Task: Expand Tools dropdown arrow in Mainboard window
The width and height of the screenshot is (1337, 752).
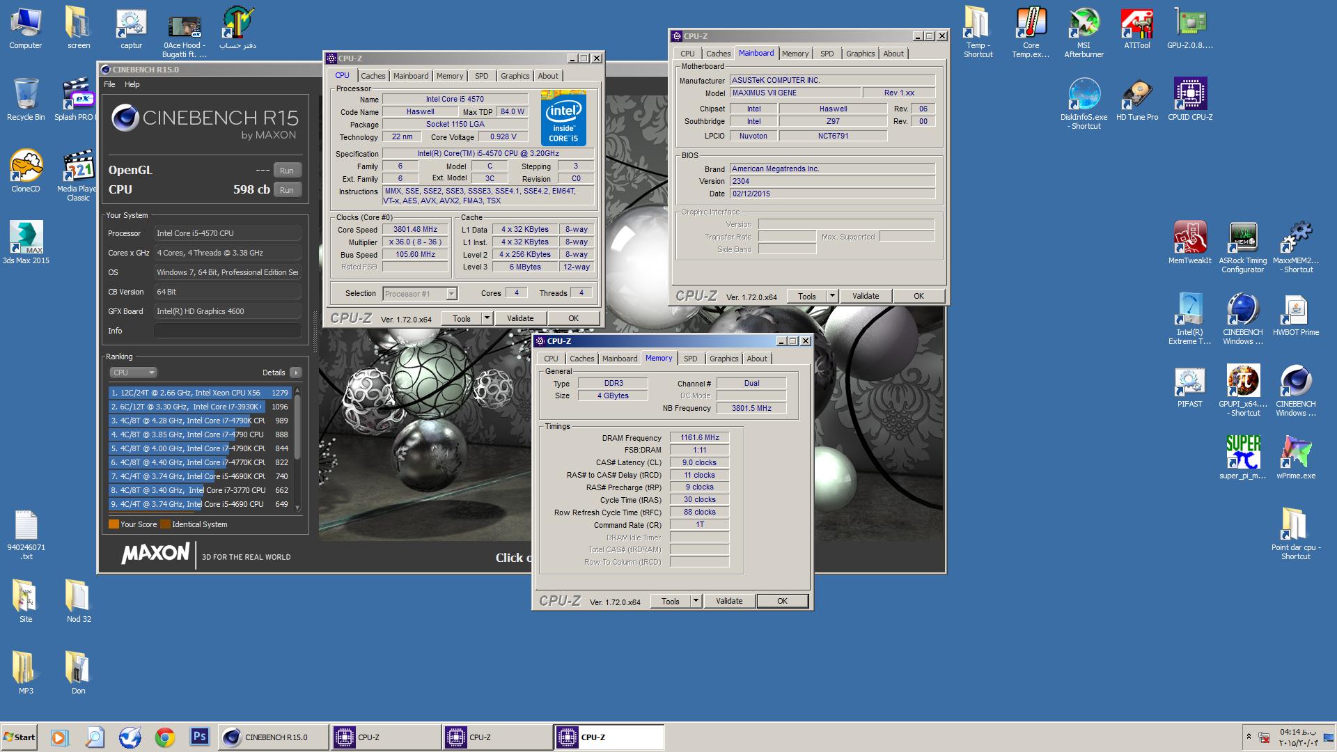Action: pyautogui.click(x=832, y=296)
